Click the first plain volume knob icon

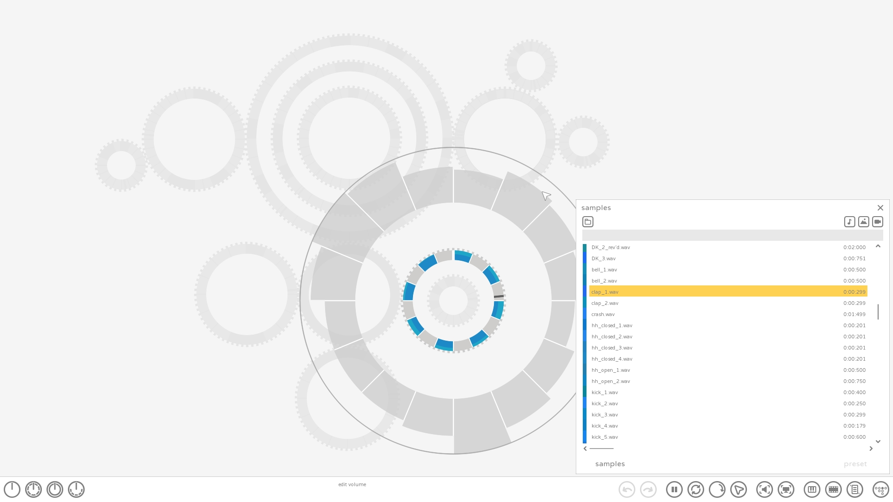point(12,489)
